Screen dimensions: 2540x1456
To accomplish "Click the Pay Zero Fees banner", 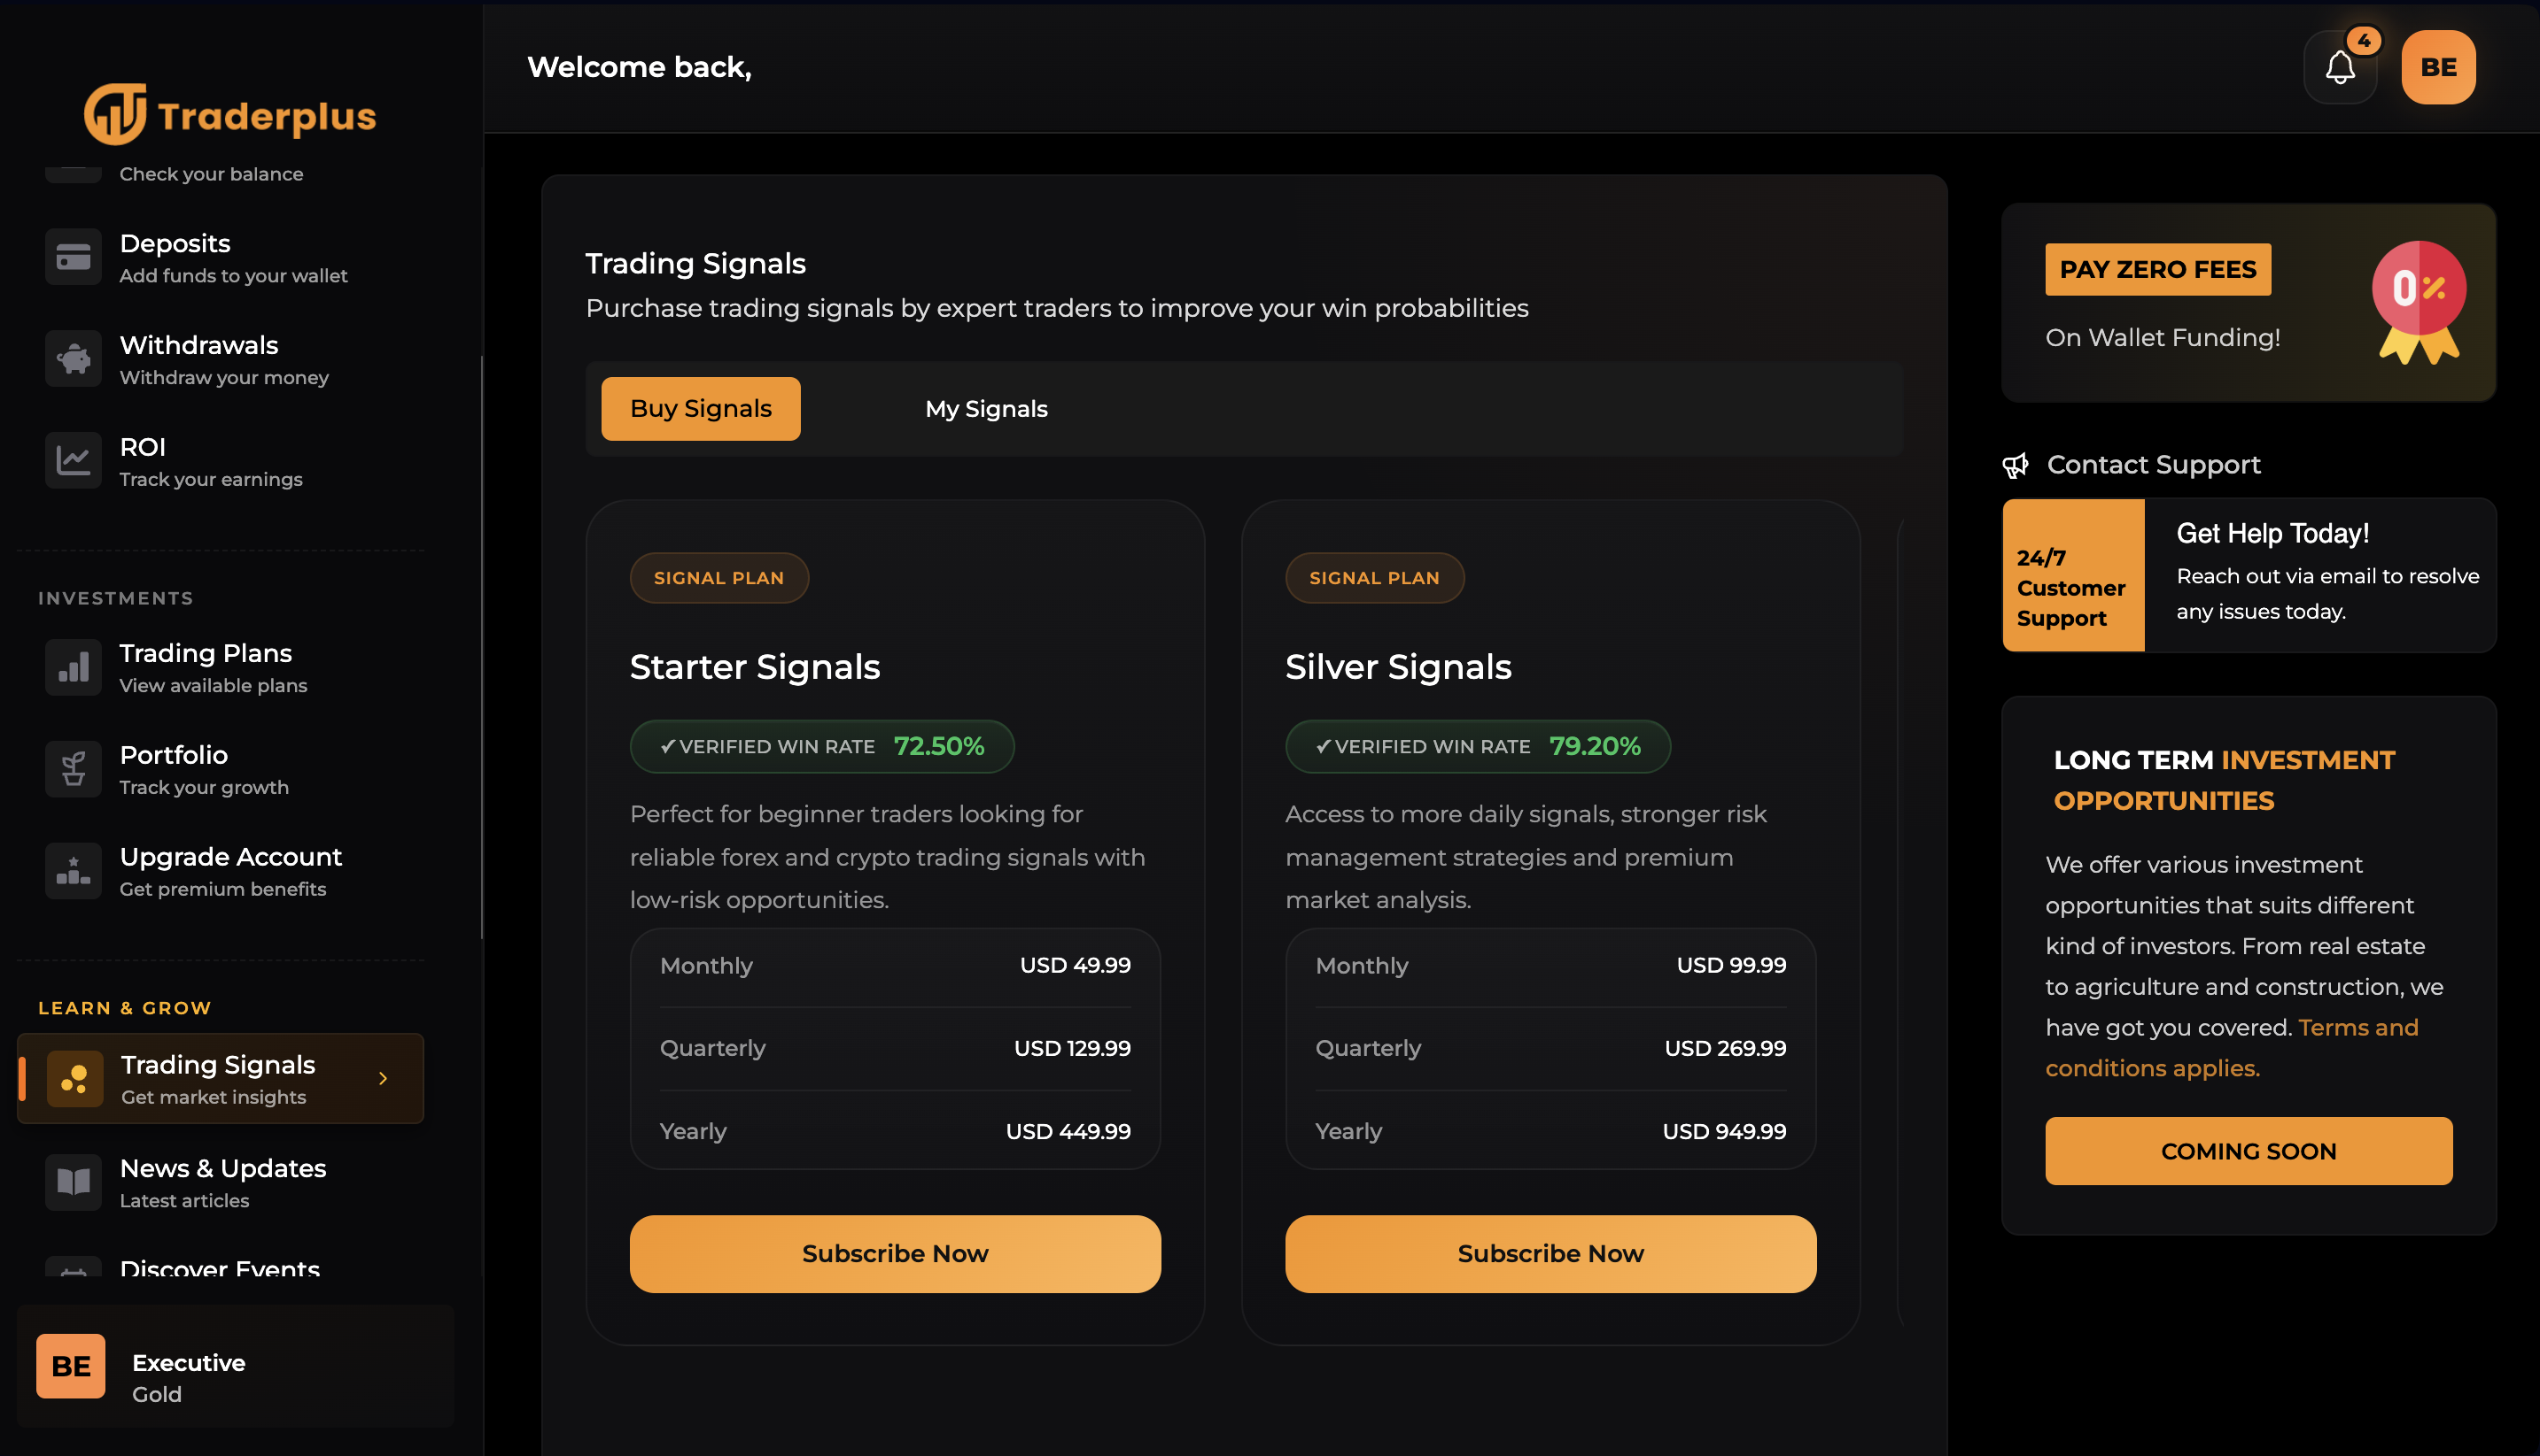I will tap(2248, 303).
